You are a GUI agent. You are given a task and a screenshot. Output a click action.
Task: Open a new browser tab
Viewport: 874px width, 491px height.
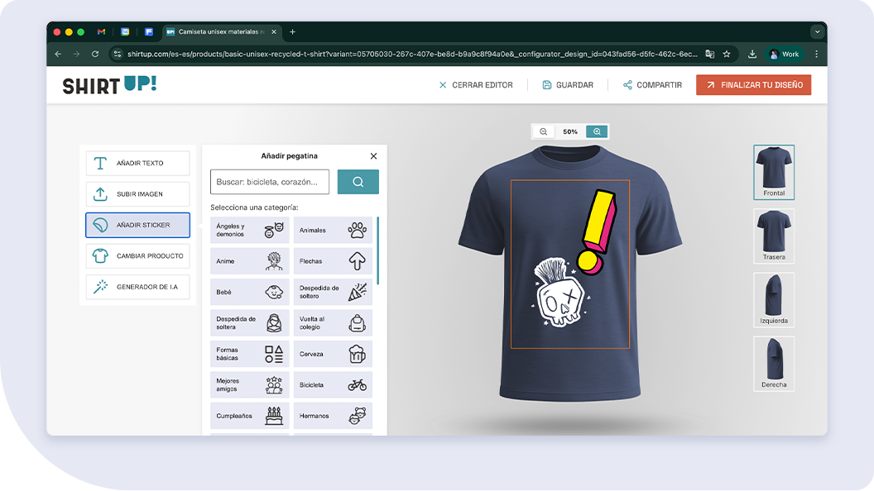[293, 31]
